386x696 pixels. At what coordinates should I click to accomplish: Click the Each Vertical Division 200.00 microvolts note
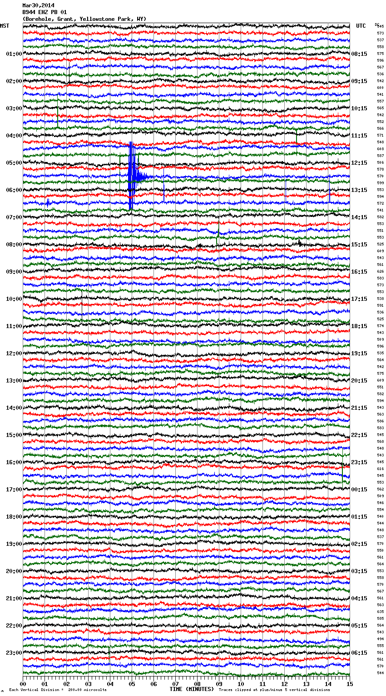[58, 690]
